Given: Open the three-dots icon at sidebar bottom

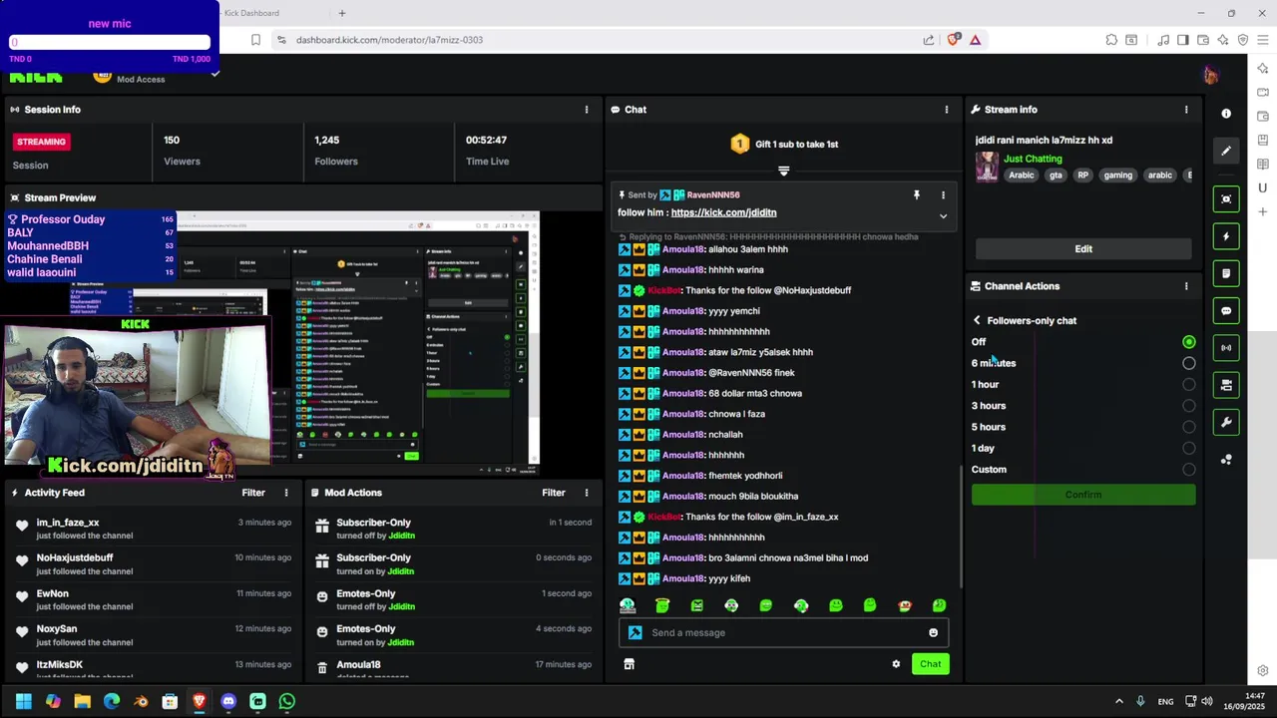Looking at the screenshot, I should pyautogui.click(x=1226, y=460).
